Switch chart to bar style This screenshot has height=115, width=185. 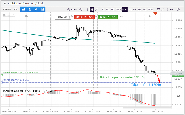coord(87,9)
